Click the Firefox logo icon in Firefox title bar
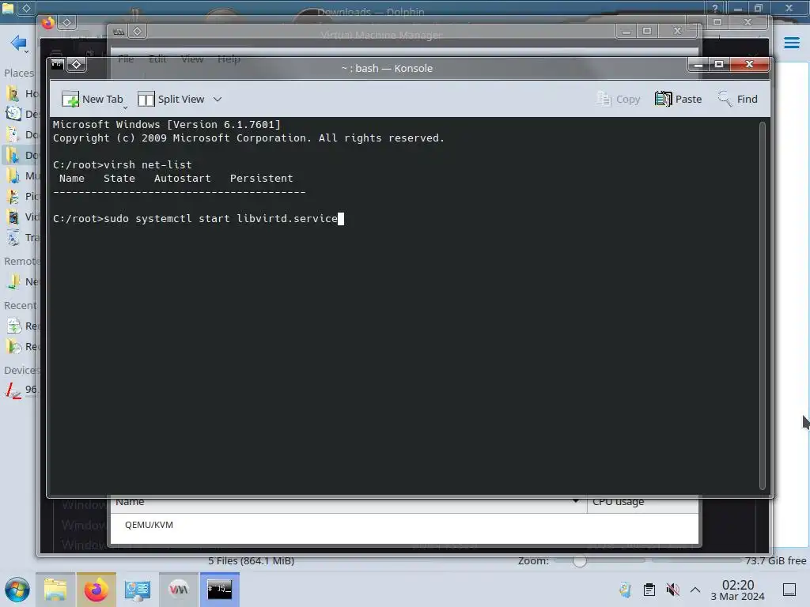The width and height of the screenshot is (810, 607). 48,23
